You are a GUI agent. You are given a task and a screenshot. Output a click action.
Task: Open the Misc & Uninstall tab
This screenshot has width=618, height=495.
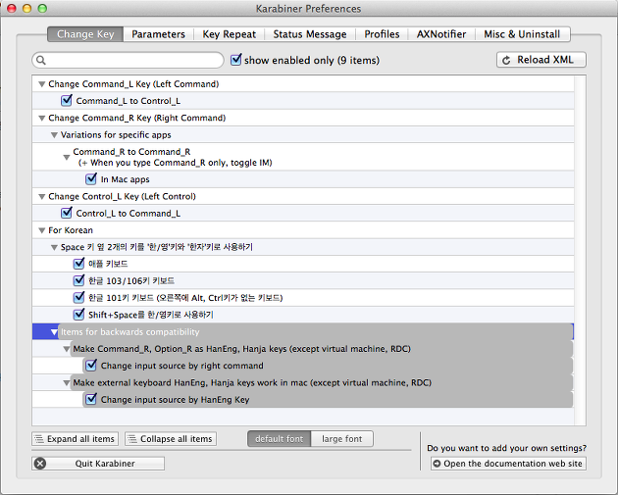pos(522,34)
